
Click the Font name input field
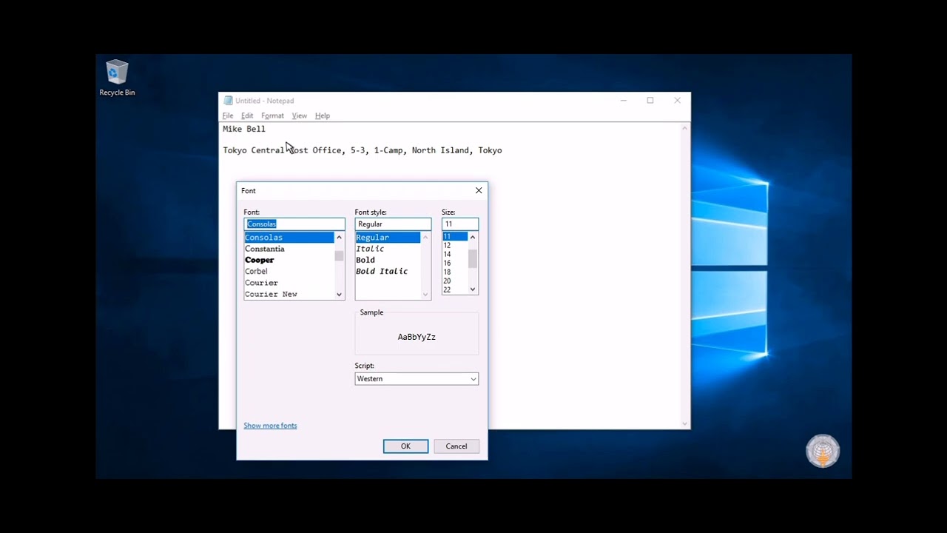(x=294, y=224)
